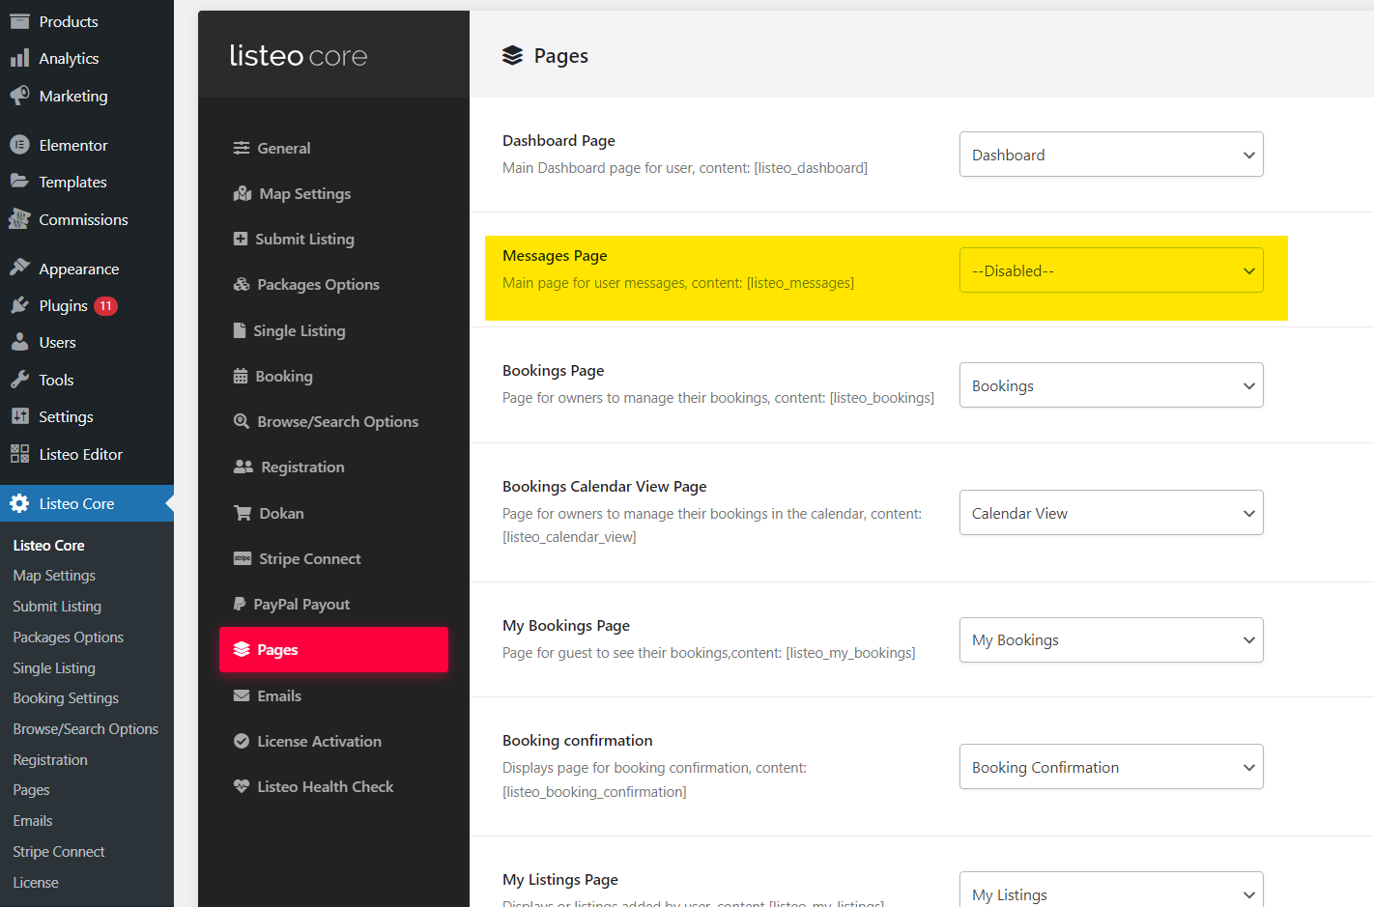The width and height of the screenshot is (1374, 907).
Task: Click the License Activation checkmark icon
Action: (x=242, y=741)
